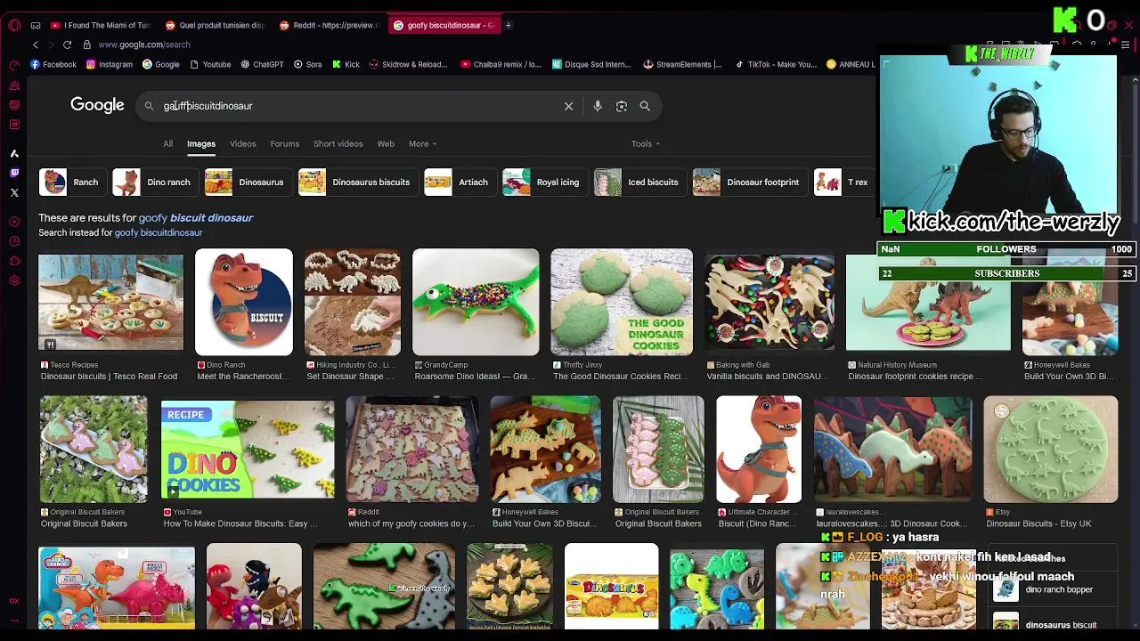Select the Web search tab

point(386,143)
